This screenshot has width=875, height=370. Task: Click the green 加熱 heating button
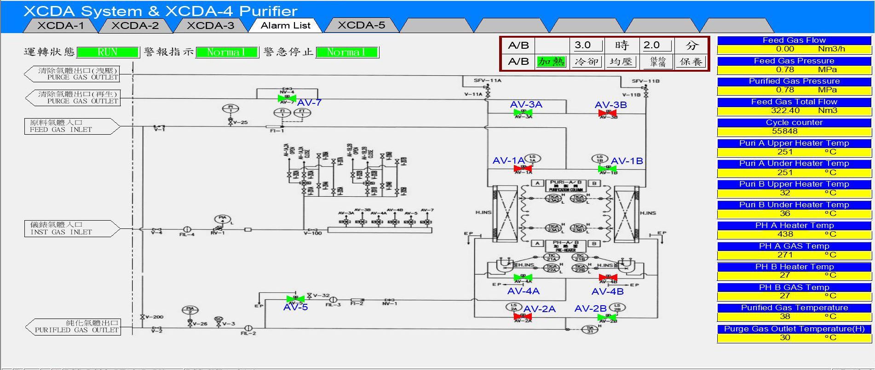click(551, 62)
